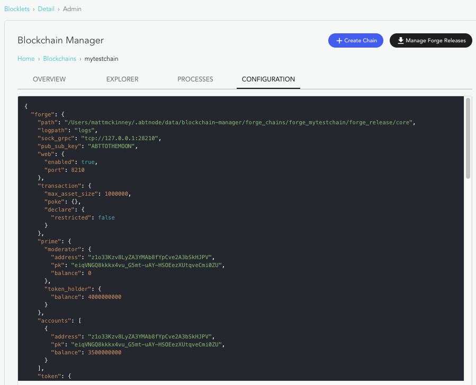Click the Blockchain Manager heading
The height and width of the screenshot is (385, 476).
60,41
